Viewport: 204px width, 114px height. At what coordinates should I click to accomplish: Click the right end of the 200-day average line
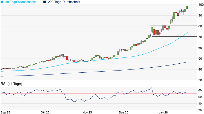(x=188, y=62)
